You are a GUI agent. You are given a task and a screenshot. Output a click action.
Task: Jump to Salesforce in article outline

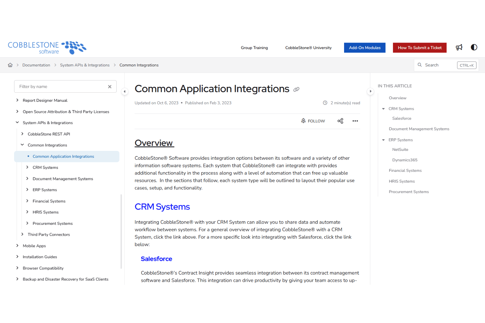point(402,118)
